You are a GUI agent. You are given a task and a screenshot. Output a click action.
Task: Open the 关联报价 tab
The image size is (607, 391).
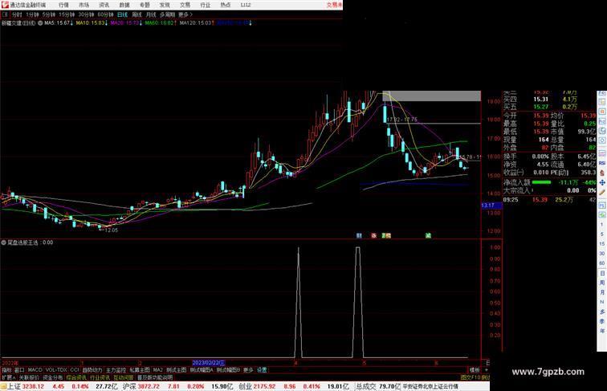pyautogui.click(x=29, y=377)
